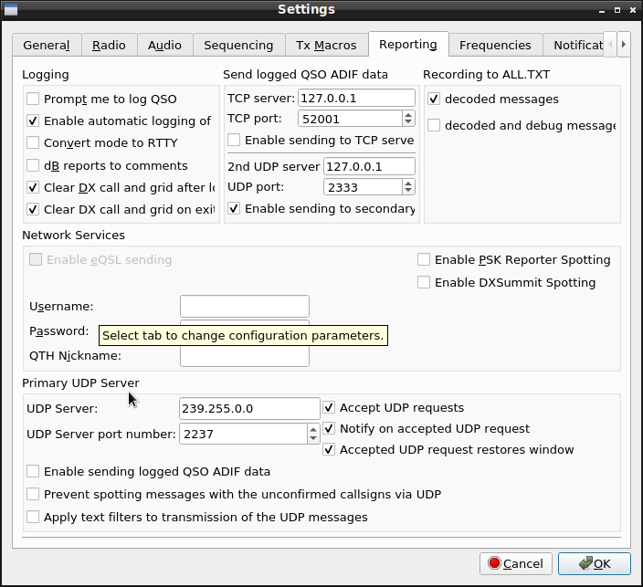The image size is (643, 587).
Task: Decrease TCP port with down arrow
Action: [x=408, y=122]
